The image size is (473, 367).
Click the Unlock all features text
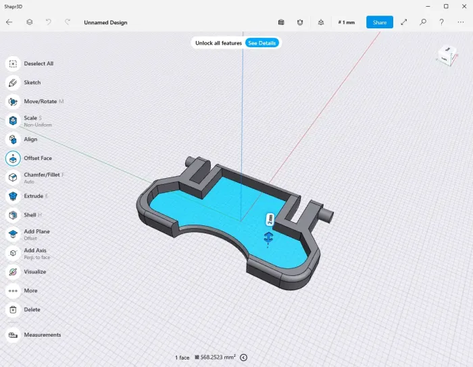[x=218, y=43]
